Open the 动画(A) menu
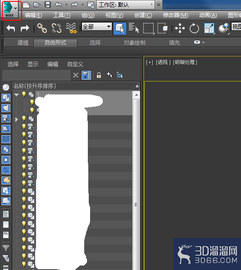Image resolution: width=241 pixels, height=270 pixels. tap(208, 15)
